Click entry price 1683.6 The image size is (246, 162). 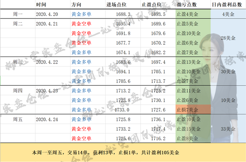[123, 62]
